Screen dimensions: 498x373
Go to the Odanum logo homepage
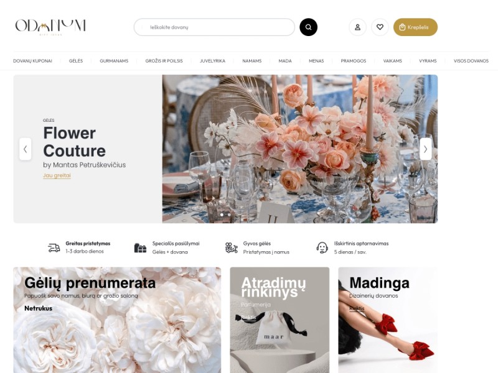pyautogui.click(x=50, y=27)
